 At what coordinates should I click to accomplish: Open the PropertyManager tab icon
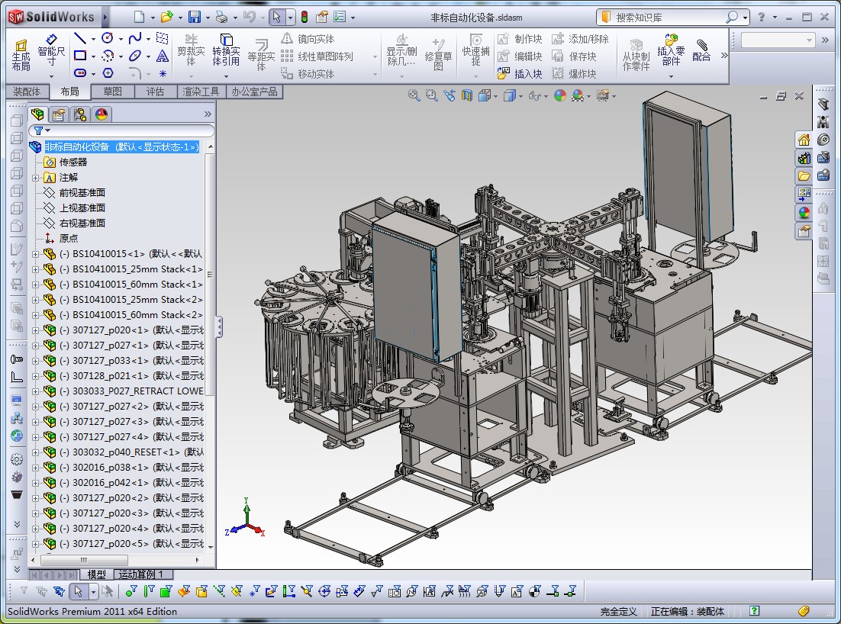pyautogui.click(x=59, y=114)
